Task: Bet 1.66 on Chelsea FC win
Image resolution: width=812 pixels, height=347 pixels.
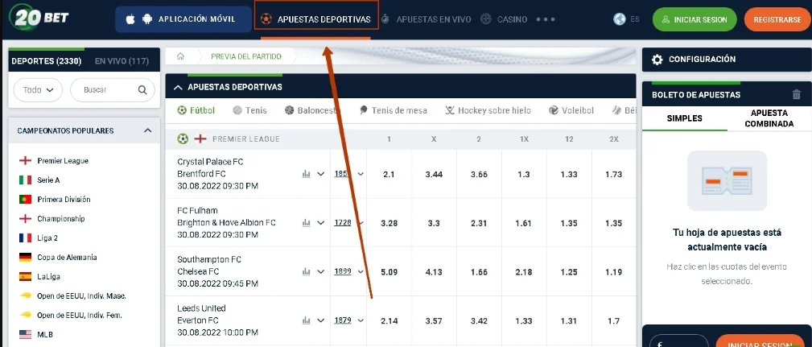Action: (479, 272)
